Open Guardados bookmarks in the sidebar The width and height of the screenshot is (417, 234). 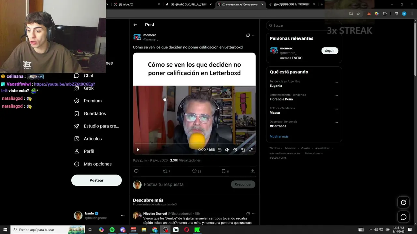pos(90,113)
